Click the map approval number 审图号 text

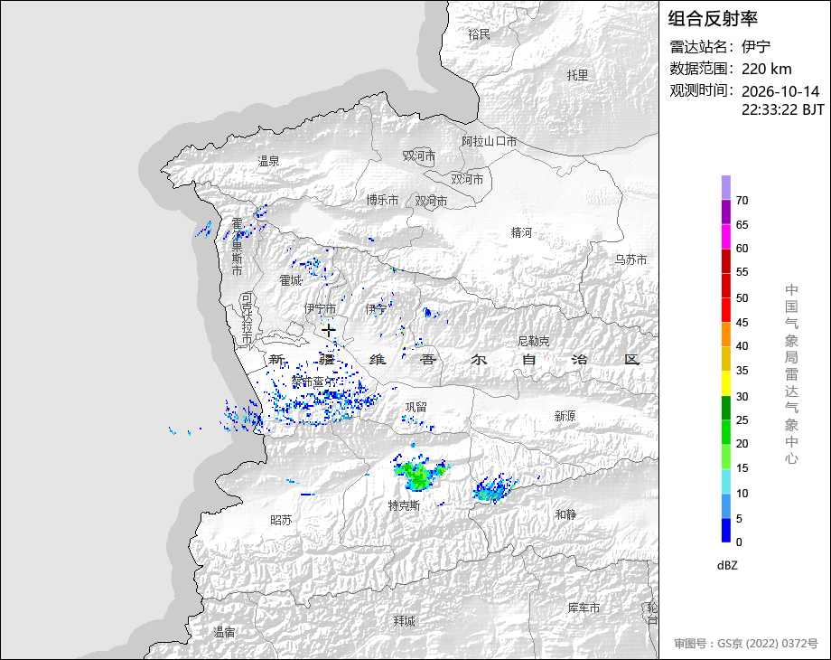[x=746, y=644]
